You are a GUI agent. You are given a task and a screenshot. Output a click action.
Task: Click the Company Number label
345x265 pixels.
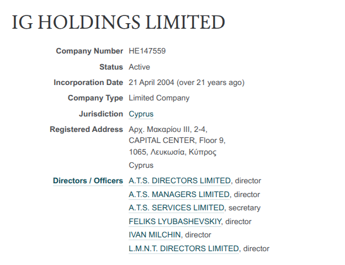coord(89,51)
